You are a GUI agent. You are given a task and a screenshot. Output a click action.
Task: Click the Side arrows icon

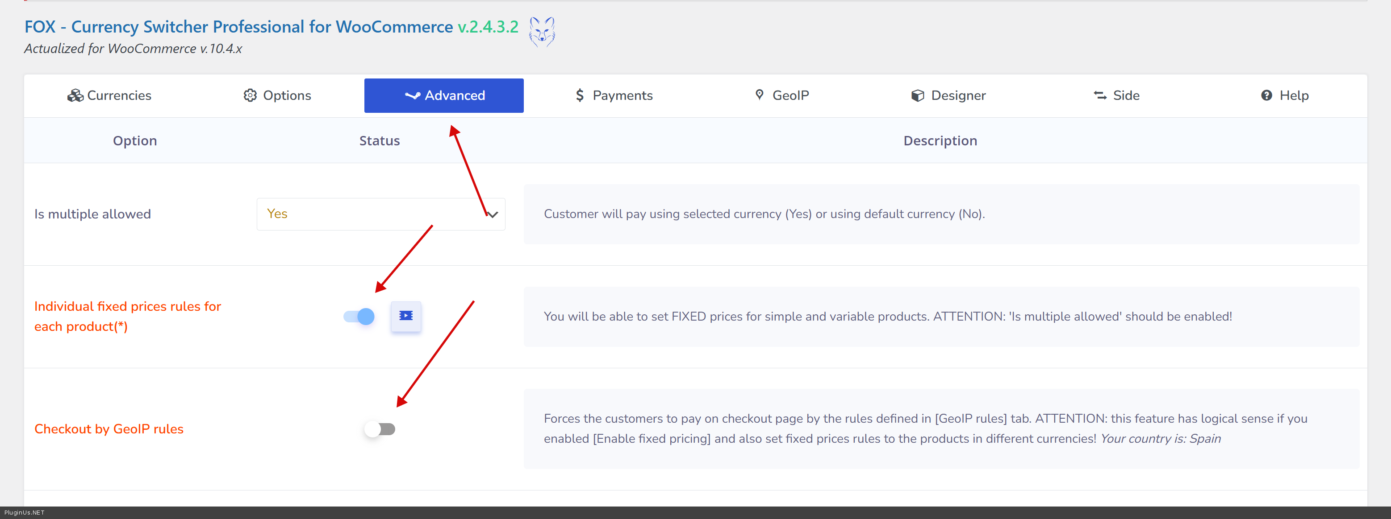pos(1099,95)
